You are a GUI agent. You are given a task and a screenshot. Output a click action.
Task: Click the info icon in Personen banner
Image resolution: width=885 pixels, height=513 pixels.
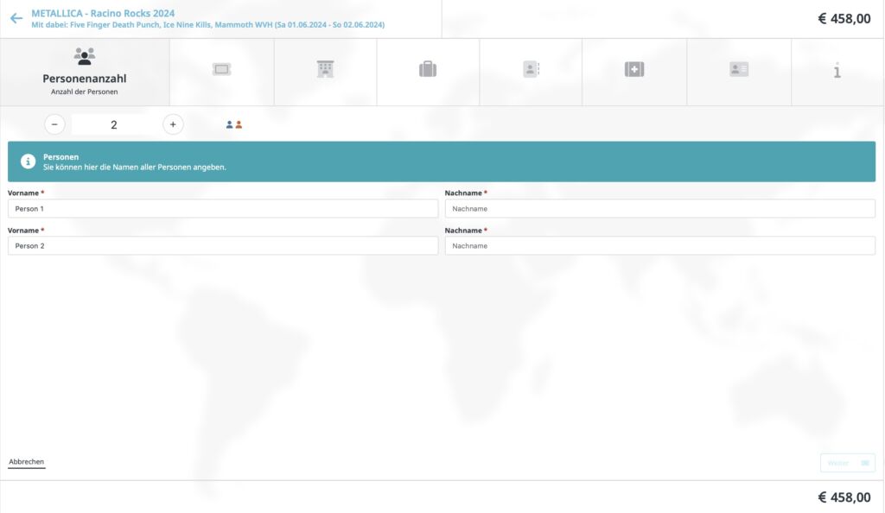[28, 161]
